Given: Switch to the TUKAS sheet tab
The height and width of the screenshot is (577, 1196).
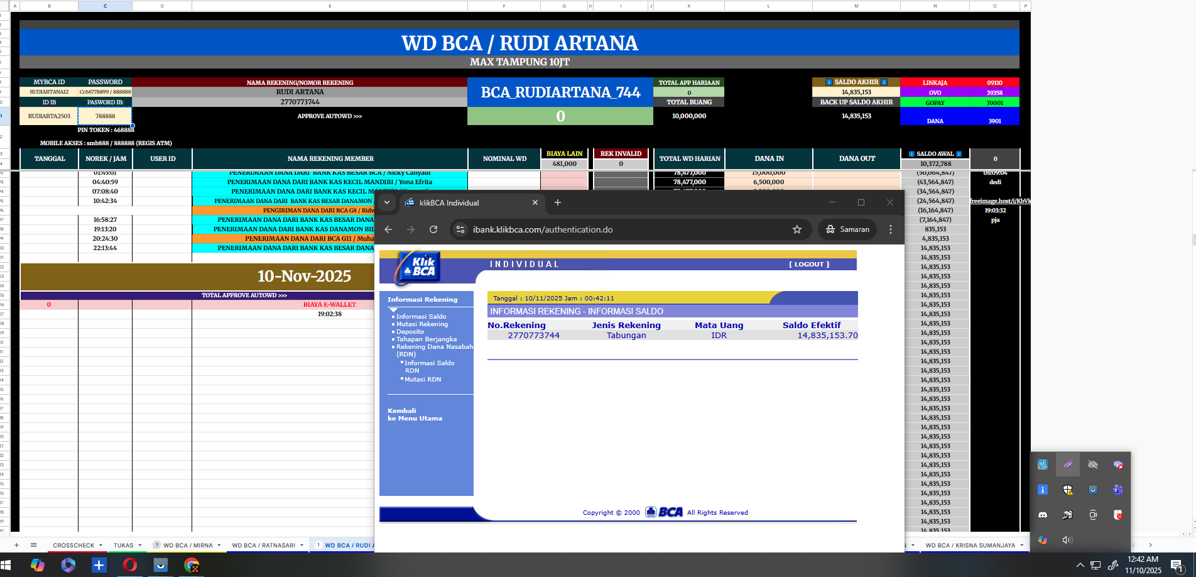Looking at the screenshot, I should pos(123,546).
